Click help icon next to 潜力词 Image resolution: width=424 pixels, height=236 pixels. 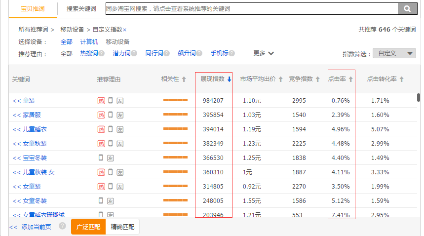tap(134, 53)
